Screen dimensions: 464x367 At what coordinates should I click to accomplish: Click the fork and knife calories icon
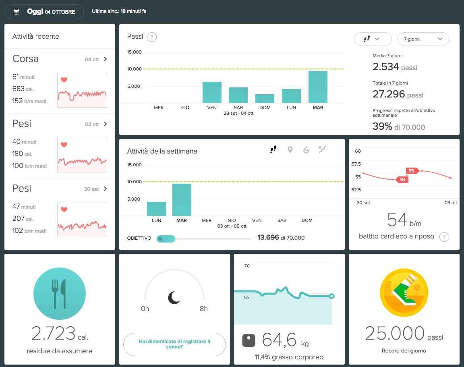pos(59,294)
